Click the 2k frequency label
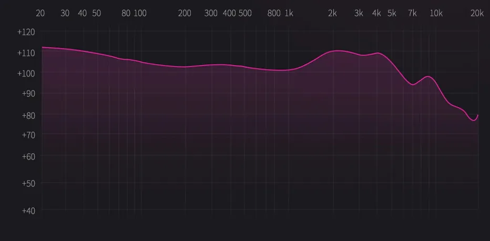This screenshot has height=241, width=490. coord(332,13)
